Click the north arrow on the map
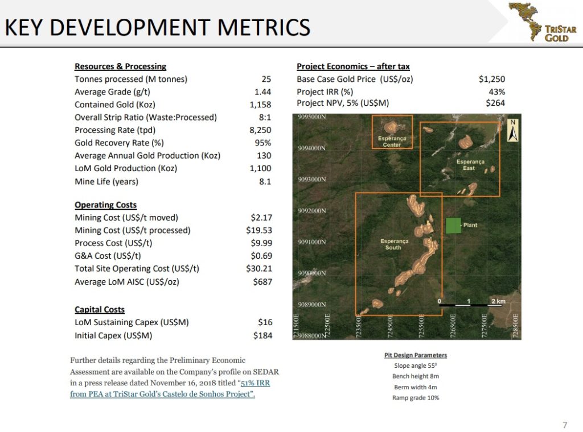 (x=513, y=131)
